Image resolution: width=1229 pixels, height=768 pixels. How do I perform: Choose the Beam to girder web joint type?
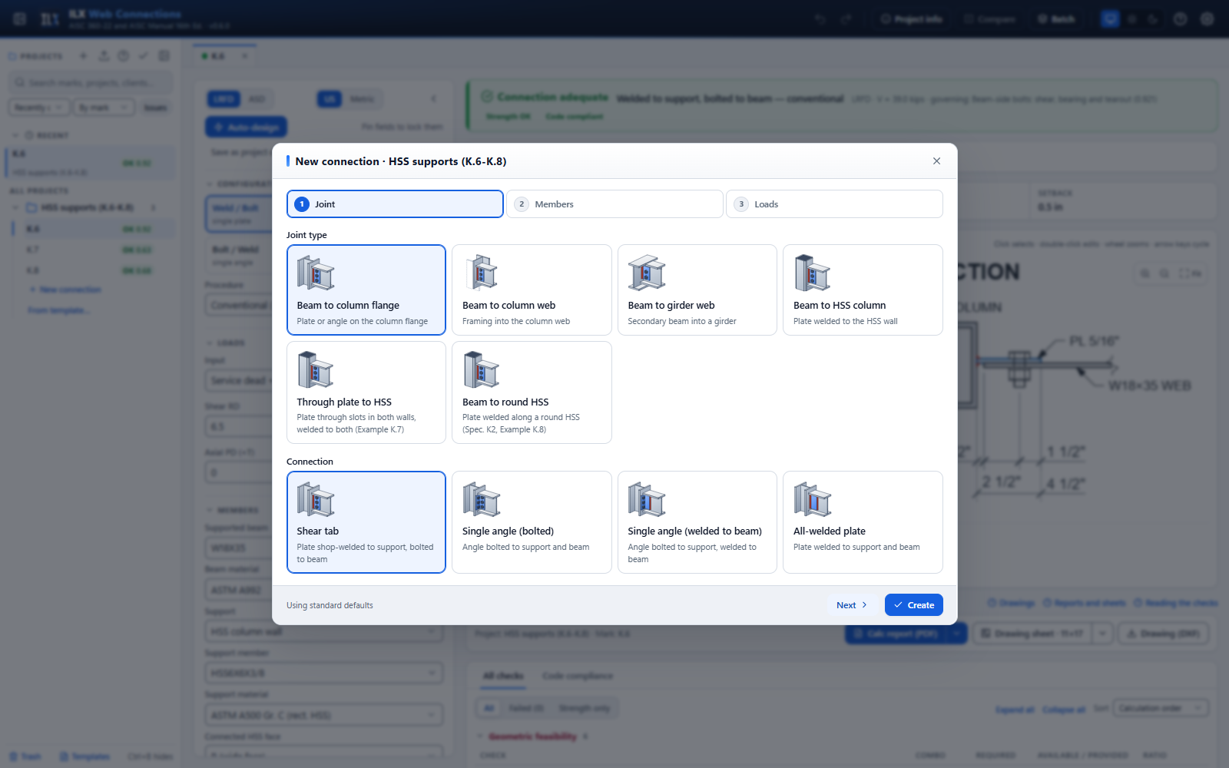pos(697,290)
